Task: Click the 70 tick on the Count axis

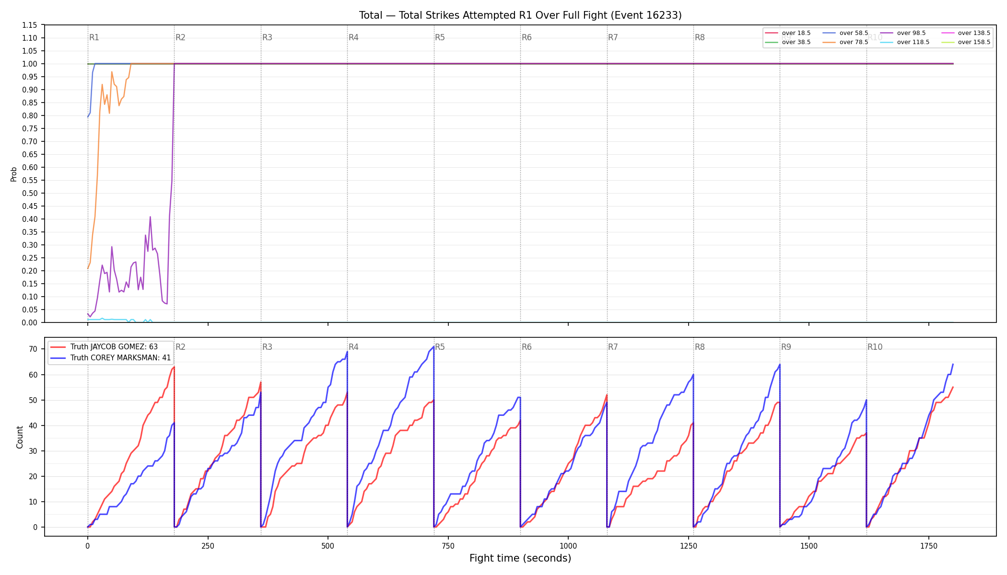Action: point(33,349)
